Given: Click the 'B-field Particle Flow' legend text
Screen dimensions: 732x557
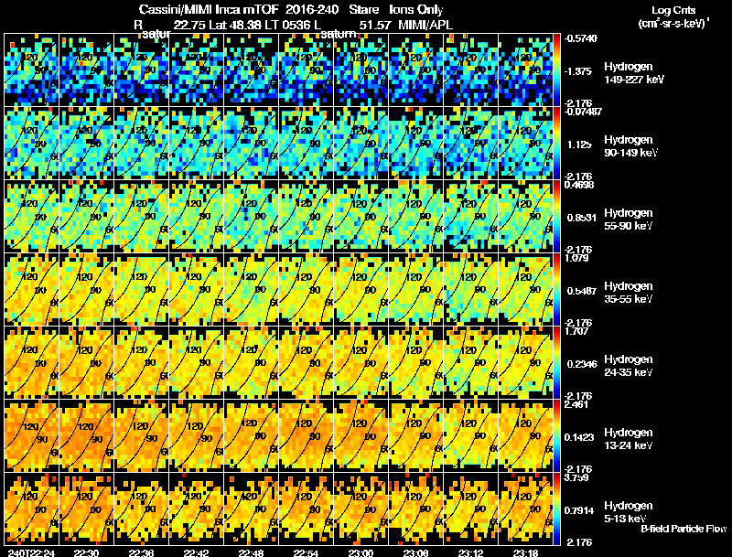Looking at the screenshot, I should tap(684, 529).
